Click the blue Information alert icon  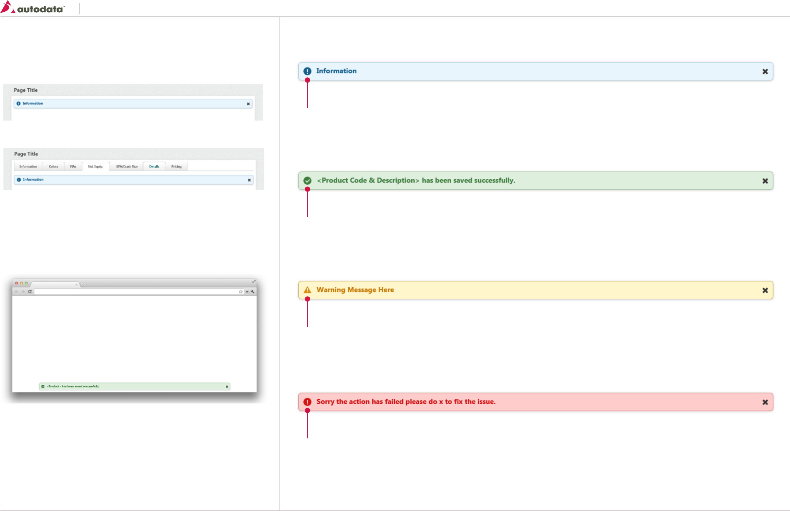click(307, 71)
